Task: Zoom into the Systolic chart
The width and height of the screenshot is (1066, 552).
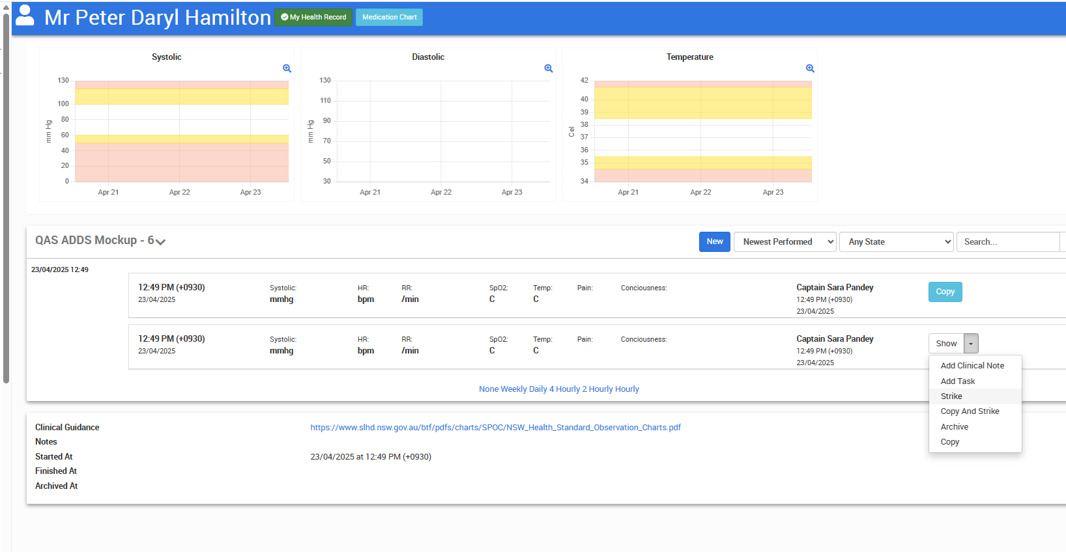Action: pyautogui.click(x=287, y=68)
